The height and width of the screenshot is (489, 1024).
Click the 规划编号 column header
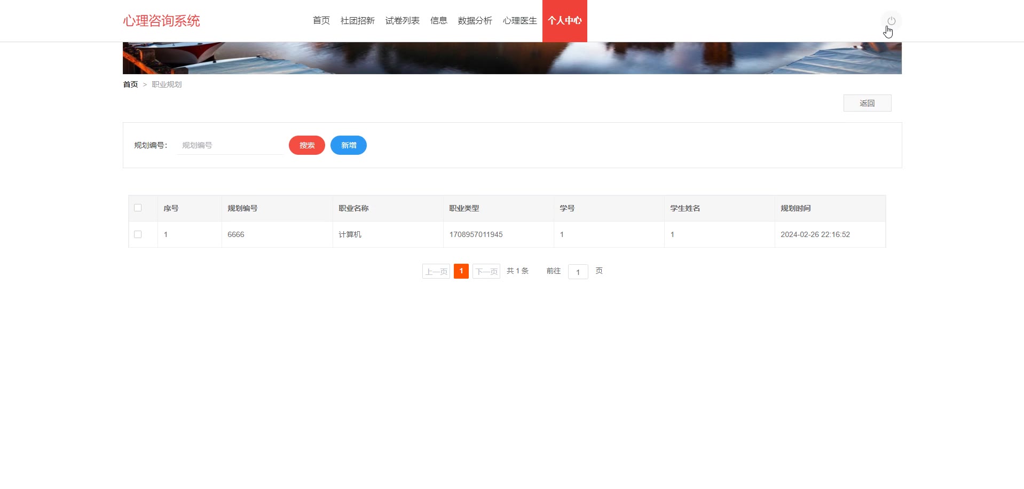(277, 208)
